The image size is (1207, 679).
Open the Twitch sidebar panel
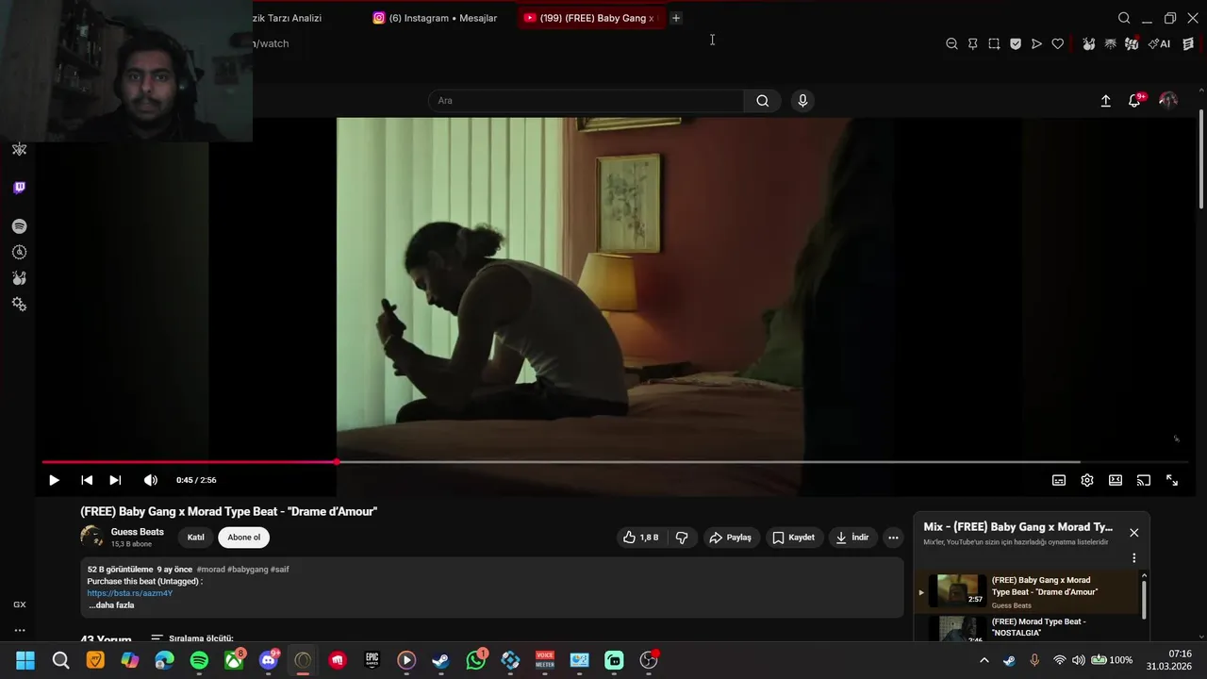pyautogui.click(x=19, y=188)
